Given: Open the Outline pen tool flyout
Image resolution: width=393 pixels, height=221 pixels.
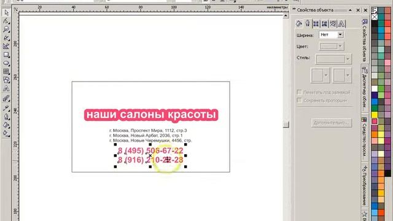Looking at the screenshot, I should pyautogui.click(x=6, y=117).
